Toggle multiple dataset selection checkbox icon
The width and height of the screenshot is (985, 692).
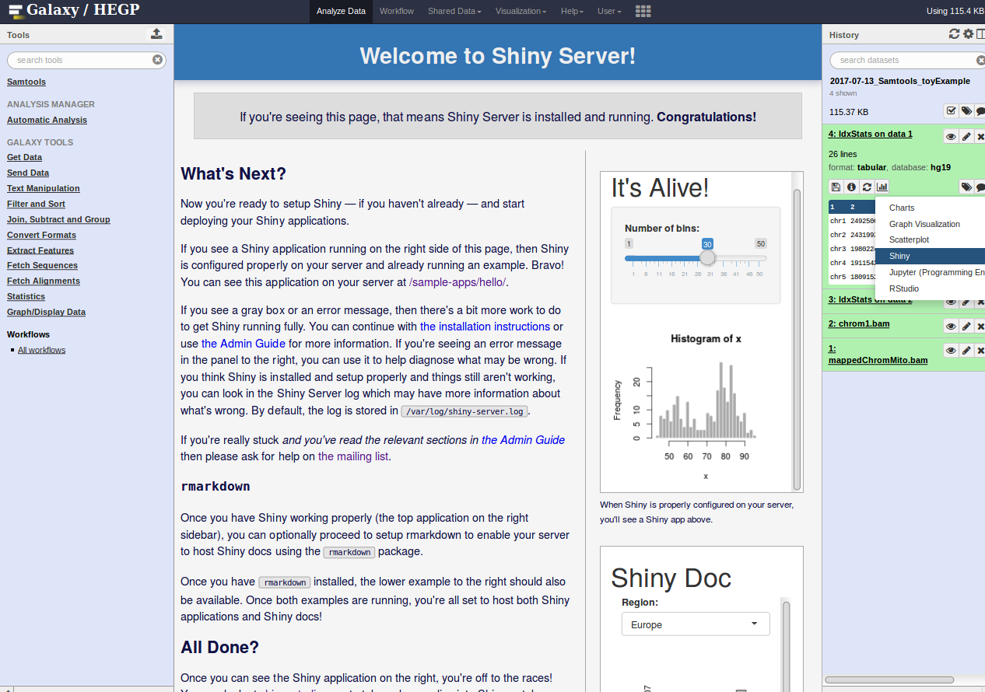(951, 111)
